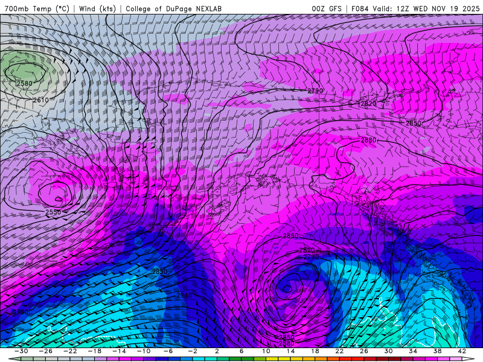Pick the pale green swatch under the -30 label
The image size is (483, 362).
27,359
